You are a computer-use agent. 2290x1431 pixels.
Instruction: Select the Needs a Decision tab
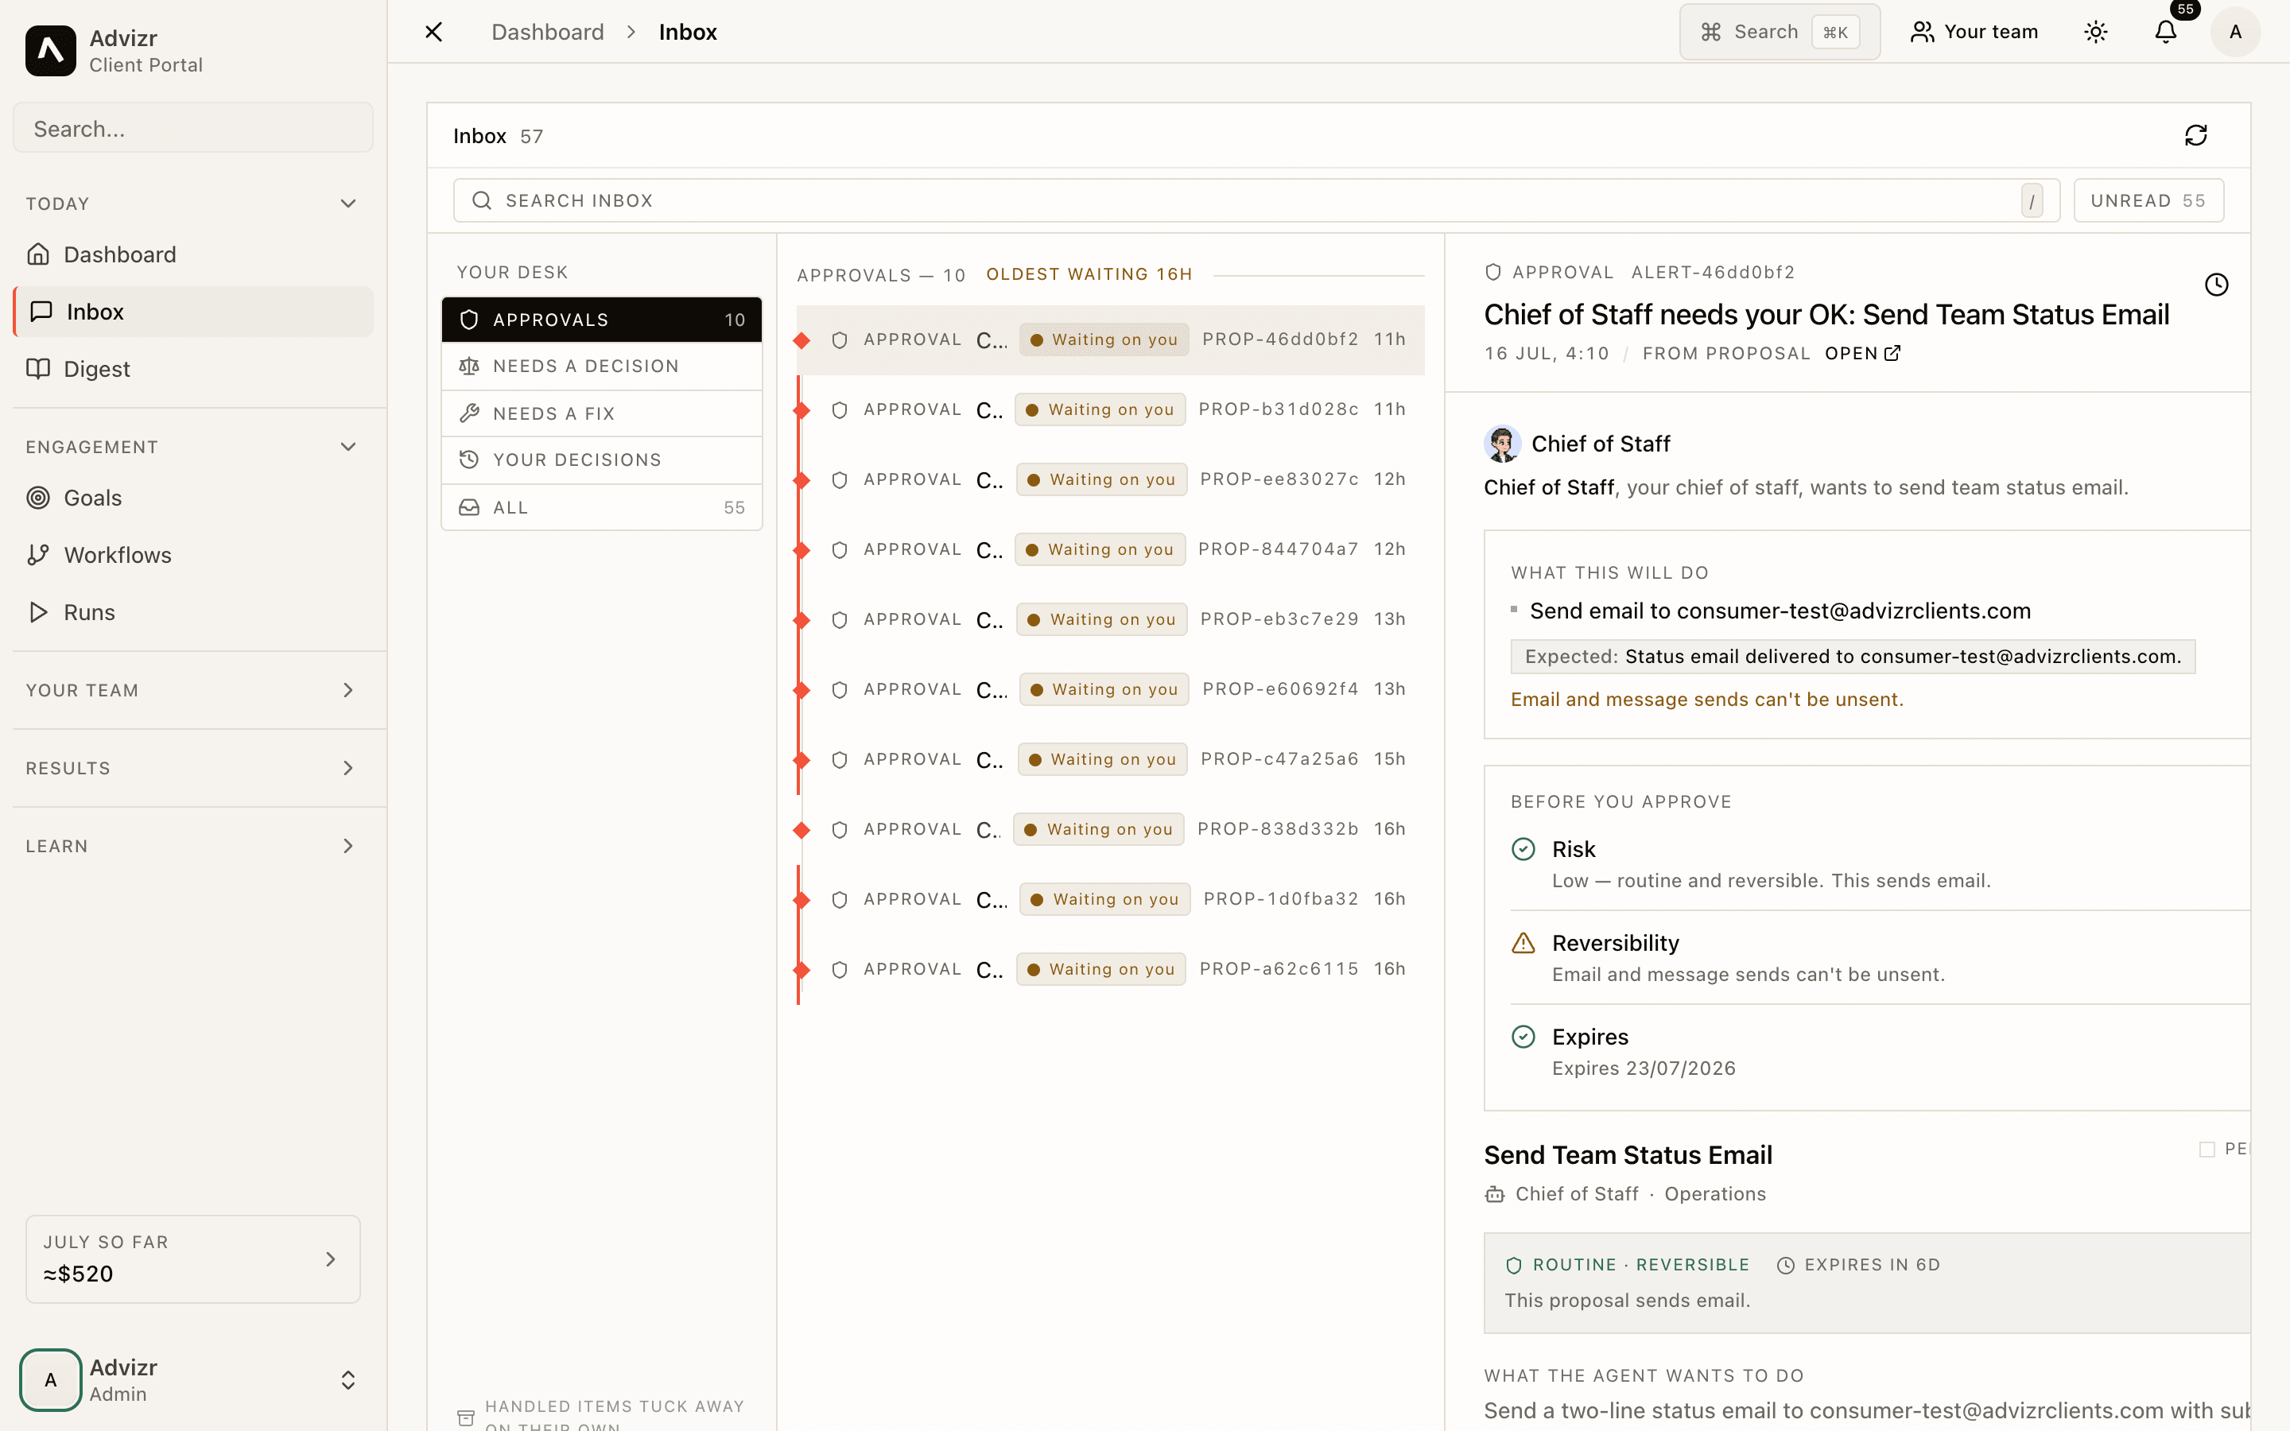[602, 366]
